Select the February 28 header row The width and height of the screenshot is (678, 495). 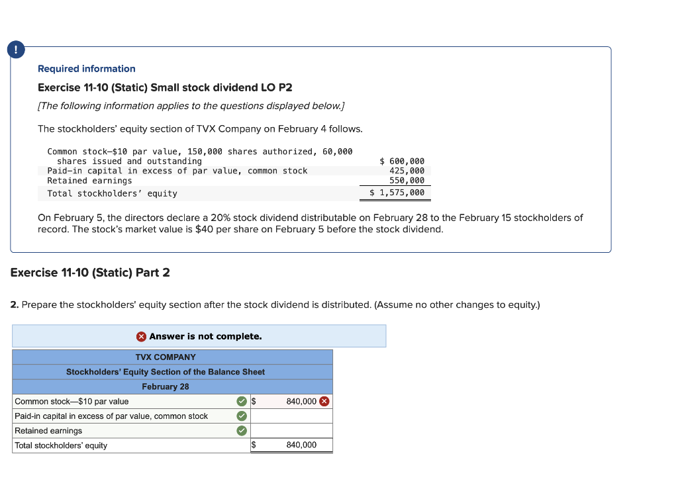(x=166, y=386)
